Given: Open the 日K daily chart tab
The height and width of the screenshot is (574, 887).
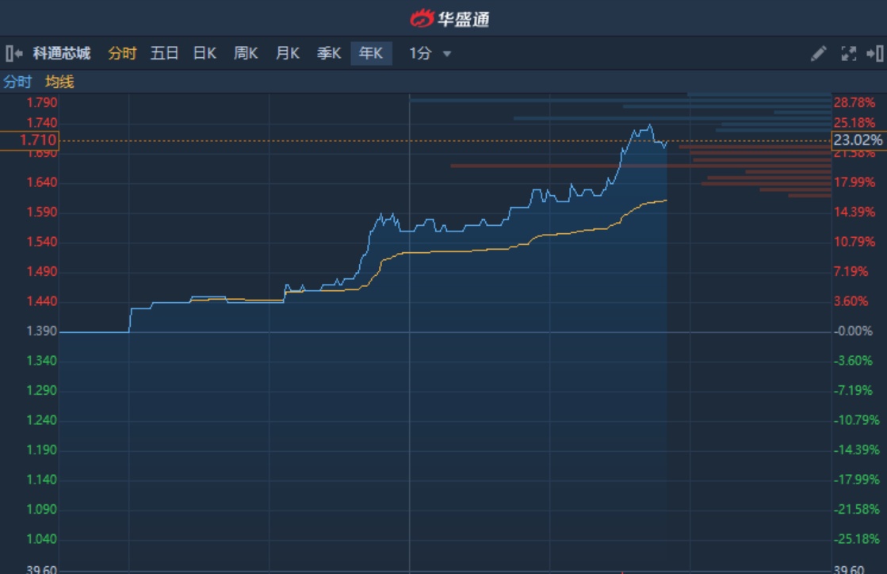Looking at the screenshot, I should (205, 53).
